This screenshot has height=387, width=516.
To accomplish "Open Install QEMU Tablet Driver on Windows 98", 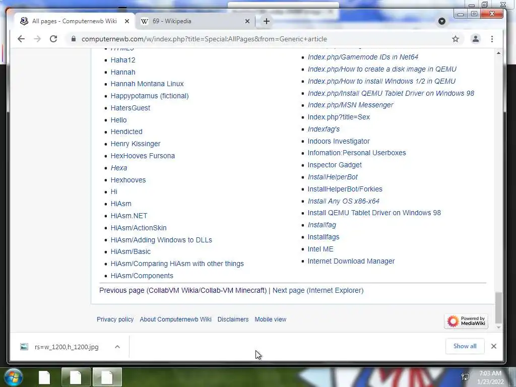I will (x=374, y=213).
